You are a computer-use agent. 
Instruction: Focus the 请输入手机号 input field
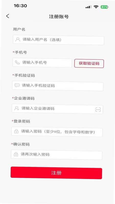coord(42,63)
